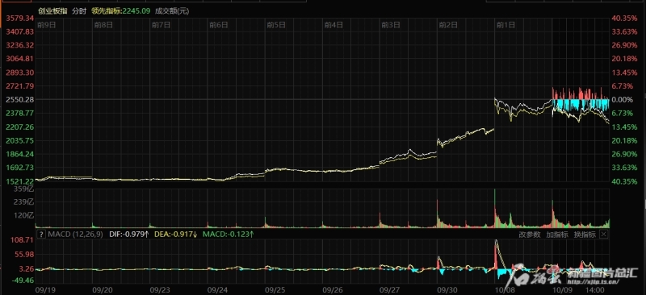Select the 前7日 day marker
Image resolution: width=646 pixels, height=295 pixels.
[161, 25]
